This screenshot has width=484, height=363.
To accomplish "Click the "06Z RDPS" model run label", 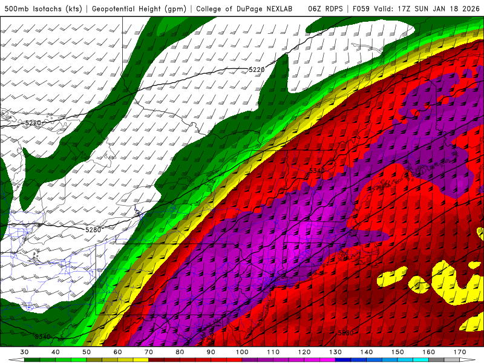I will 325,9.
